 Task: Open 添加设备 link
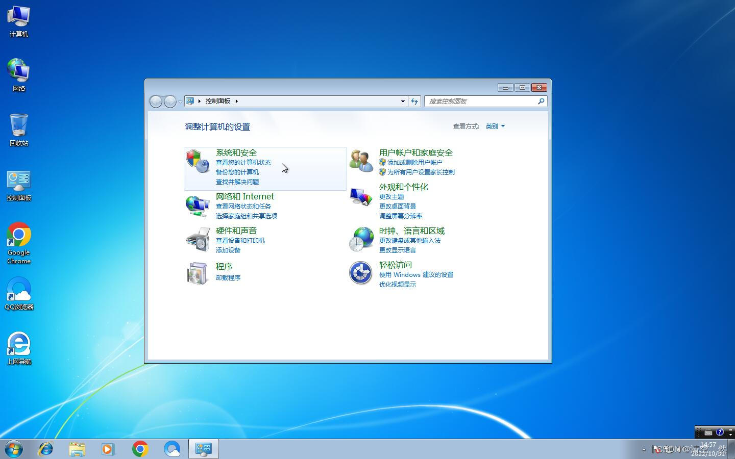point(228,250)
